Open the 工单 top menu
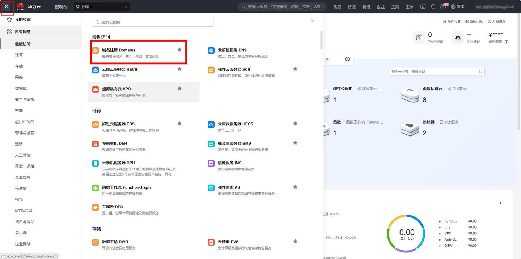Image resolution: width=521 pixels, height=259 pixels. 410,7
